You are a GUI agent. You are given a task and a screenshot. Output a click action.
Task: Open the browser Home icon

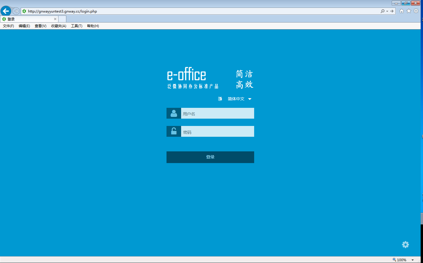(402, 11)
